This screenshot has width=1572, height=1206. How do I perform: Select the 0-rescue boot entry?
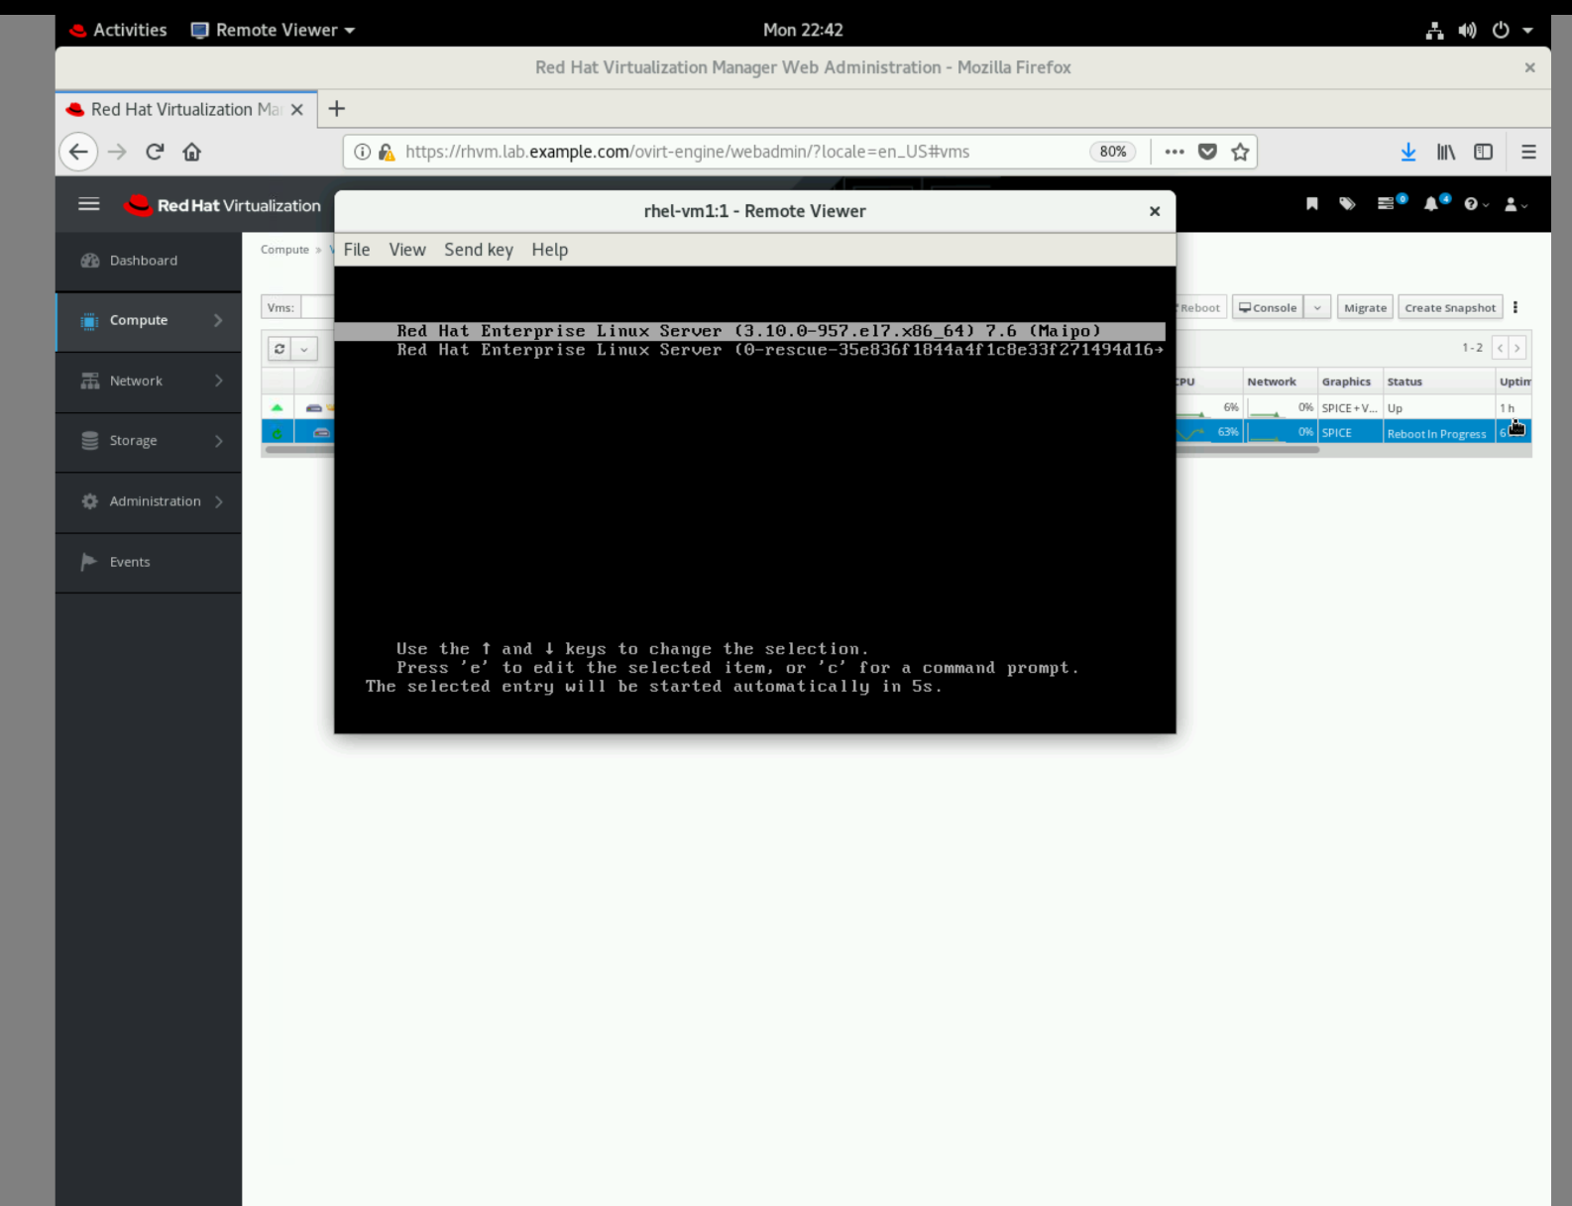(780, 350)
